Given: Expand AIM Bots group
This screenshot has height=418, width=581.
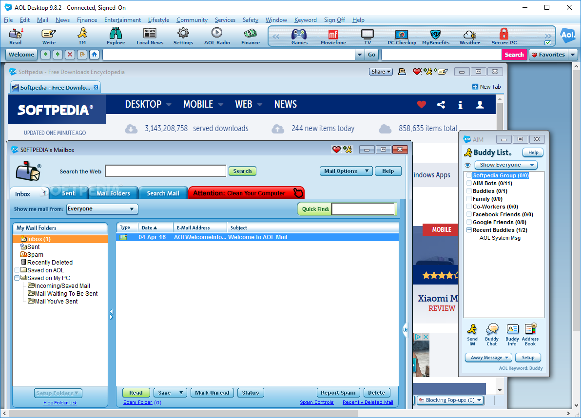Looking at the screenshot, I should (x=469, y=183).
